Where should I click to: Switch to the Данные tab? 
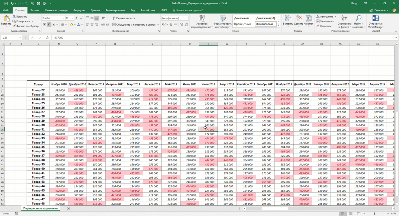[95, 10]
